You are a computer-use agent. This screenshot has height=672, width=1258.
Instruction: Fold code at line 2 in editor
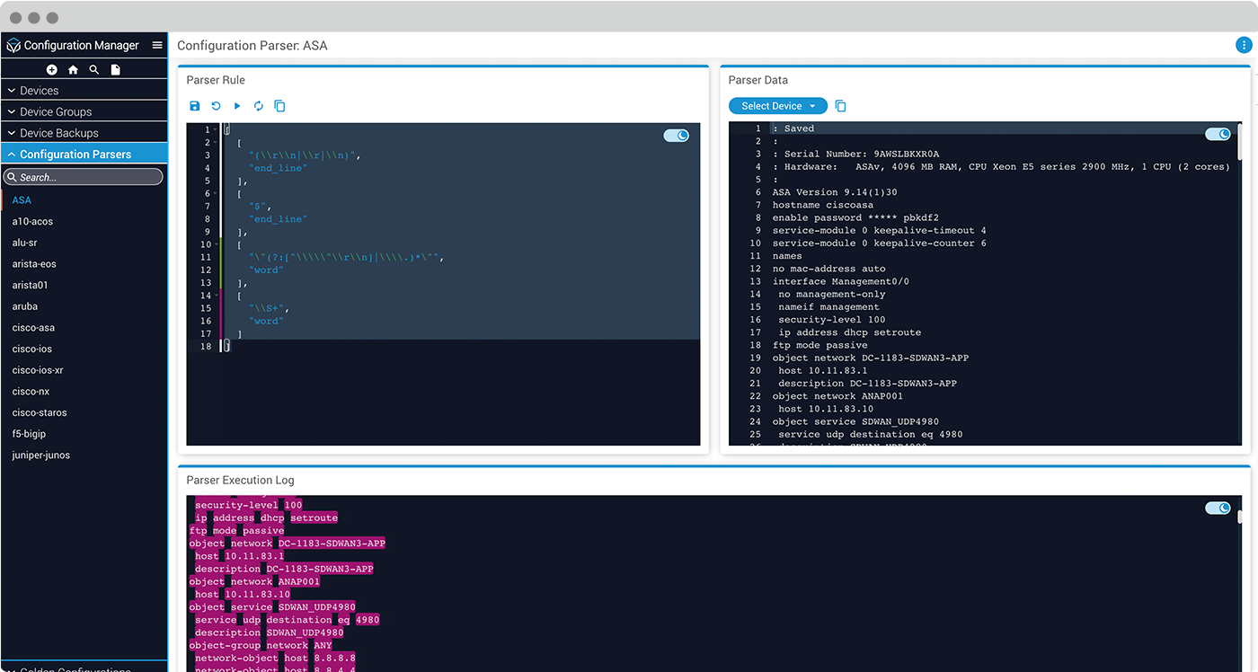pyautogui.click(x=217, y=143)
